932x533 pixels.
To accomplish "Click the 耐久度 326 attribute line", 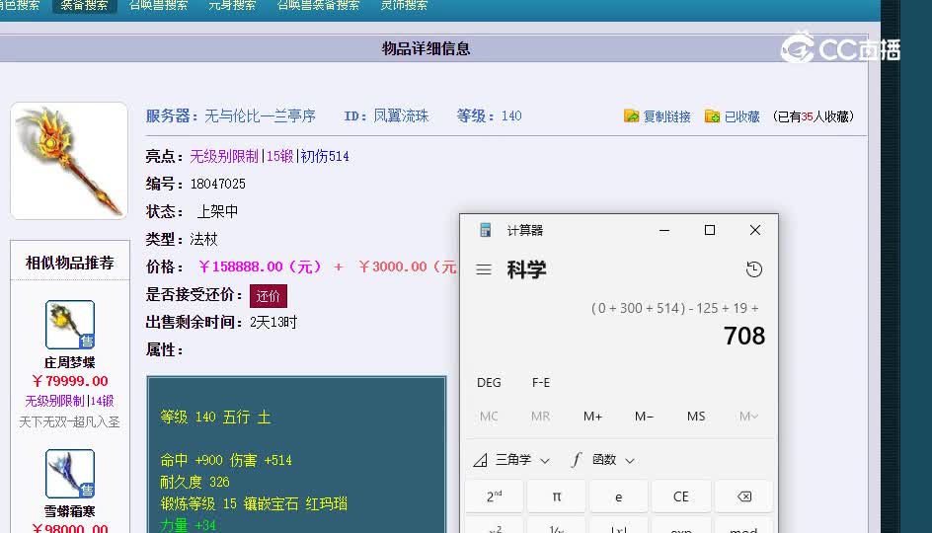I will pos(194,482).
